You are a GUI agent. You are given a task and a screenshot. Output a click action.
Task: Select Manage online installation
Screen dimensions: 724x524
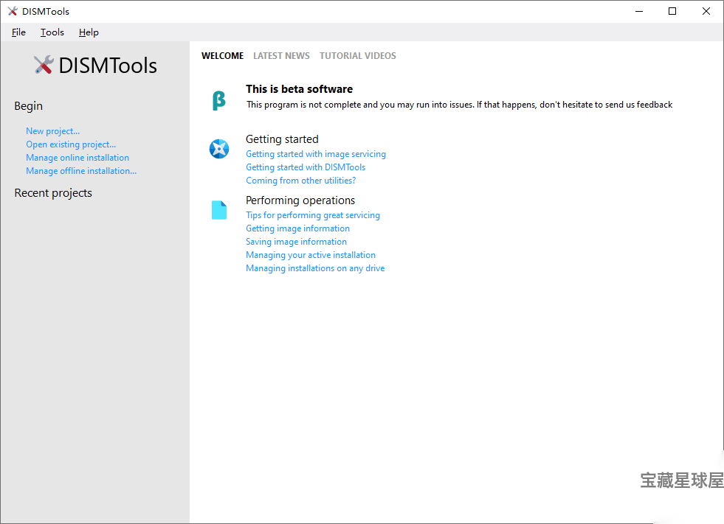coord(77,158)
